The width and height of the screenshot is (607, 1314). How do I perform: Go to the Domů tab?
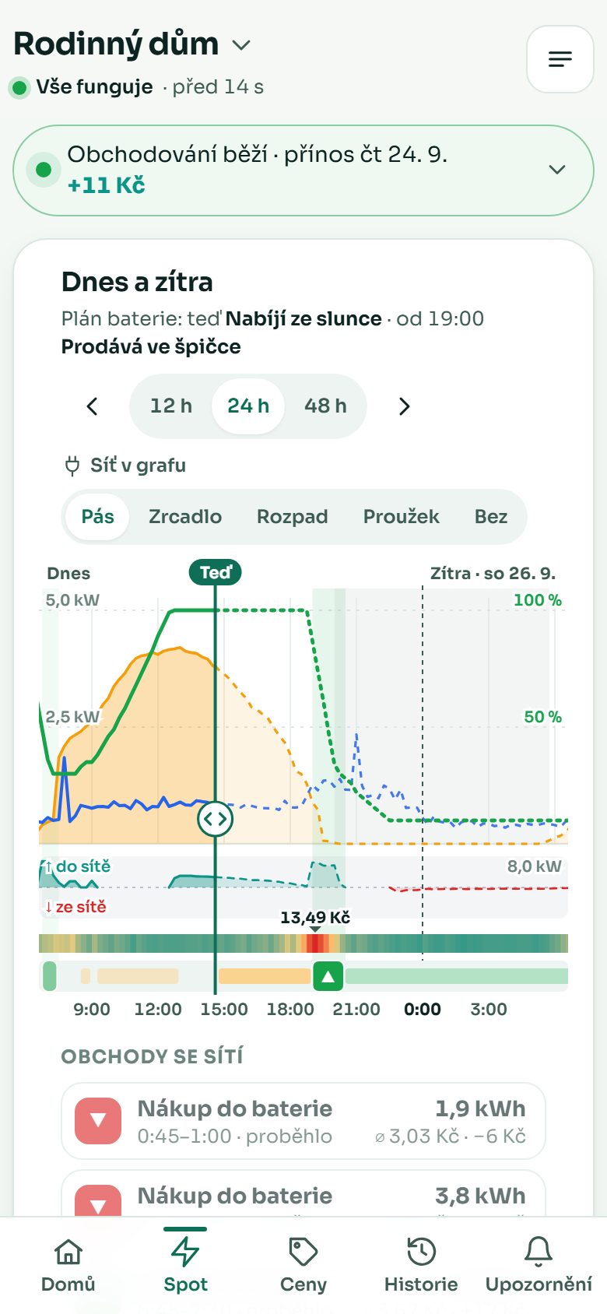pos(68,1266)
